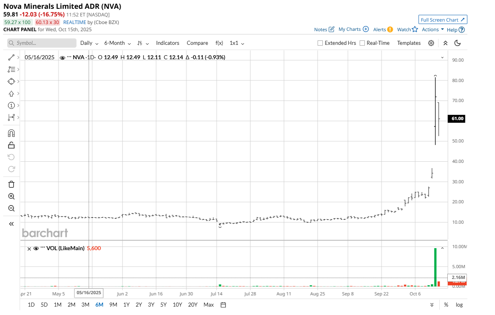Screen dimensions: 495x315
Task: Toggle the magnet snap mode
Action: [x=11, y=133]
